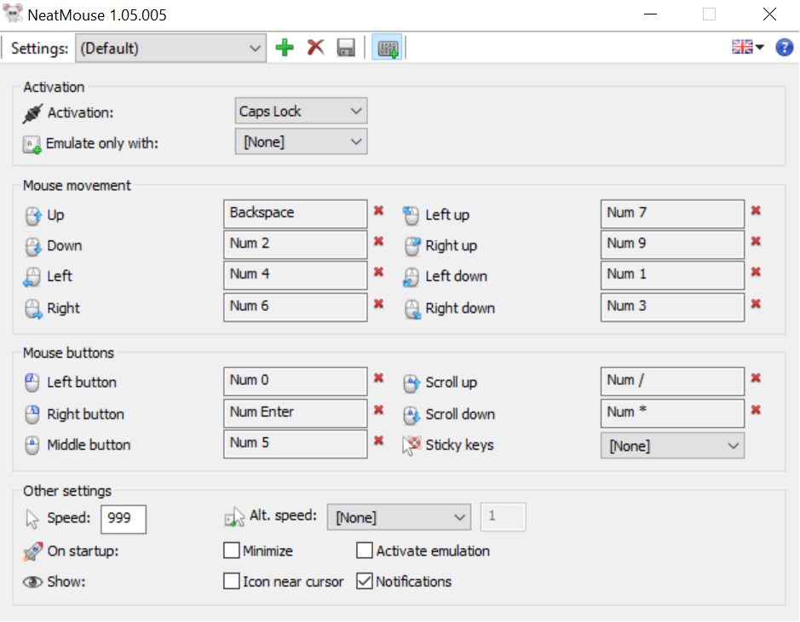Click the Left up field Num 7
The height and width of the screenshot is (622, 800).
click(x=672, y=214)
